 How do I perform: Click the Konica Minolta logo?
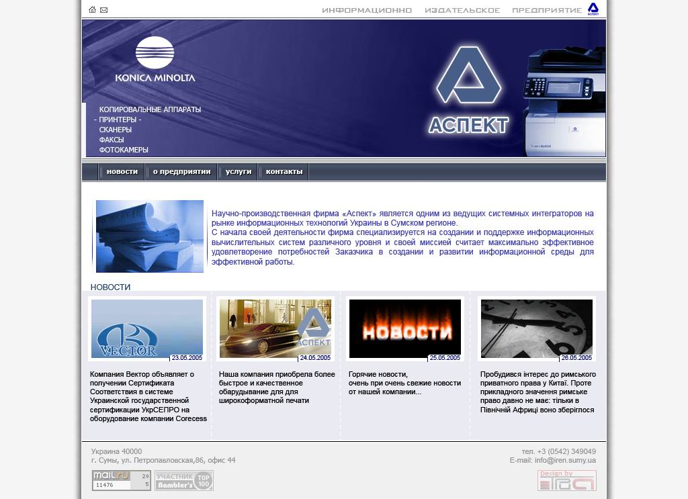pos(155,60)
